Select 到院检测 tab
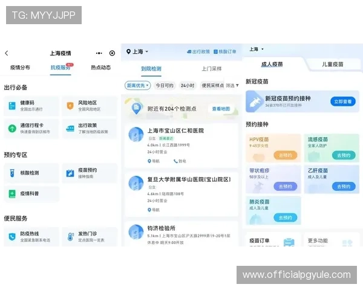The width and height of the screenshot is (363, 290). coord(151,69)
